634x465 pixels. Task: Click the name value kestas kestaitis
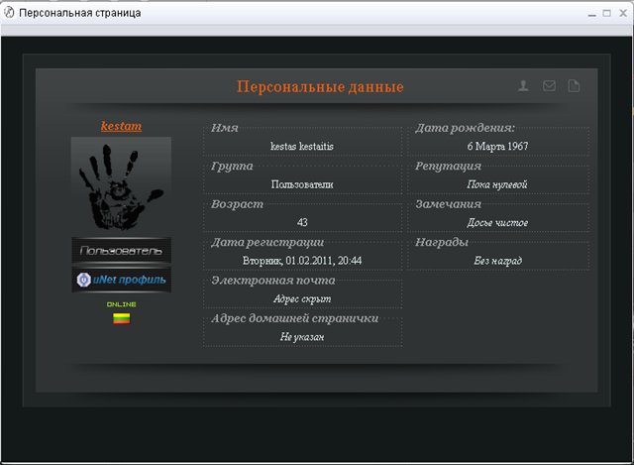click(302, 146)
